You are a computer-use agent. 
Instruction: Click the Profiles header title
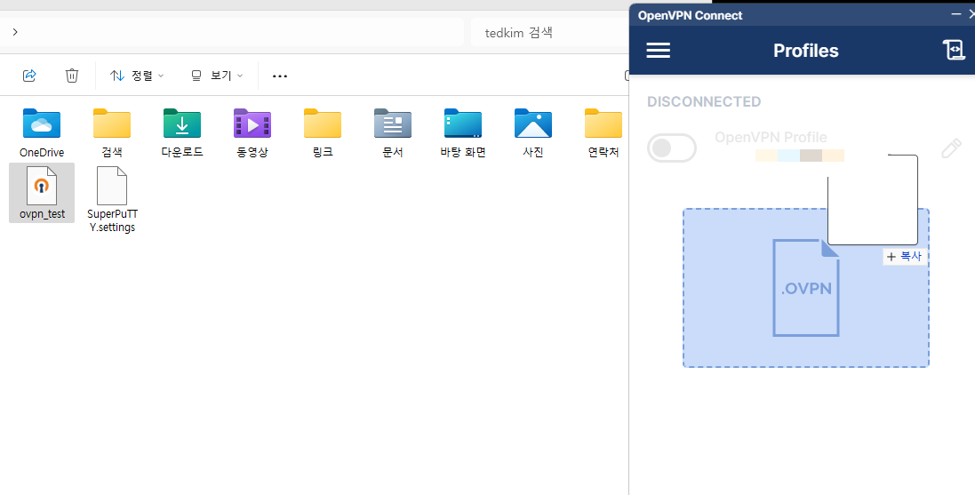(x=806, y=51)
